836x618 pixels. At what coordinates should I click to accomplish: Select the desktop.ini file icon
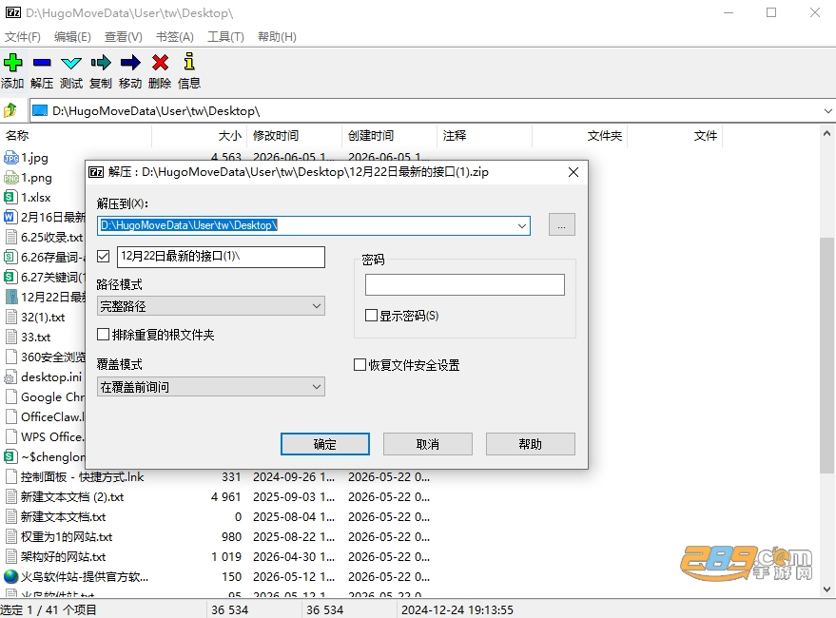(x=10, y=377)
